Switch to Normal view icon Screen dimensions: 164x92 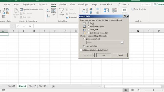click(126, 90)
